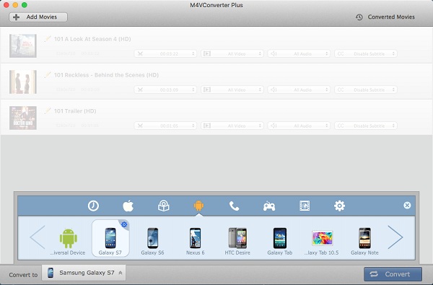Click thumbnail of 101 A Look At Season 4

point(23,46)
